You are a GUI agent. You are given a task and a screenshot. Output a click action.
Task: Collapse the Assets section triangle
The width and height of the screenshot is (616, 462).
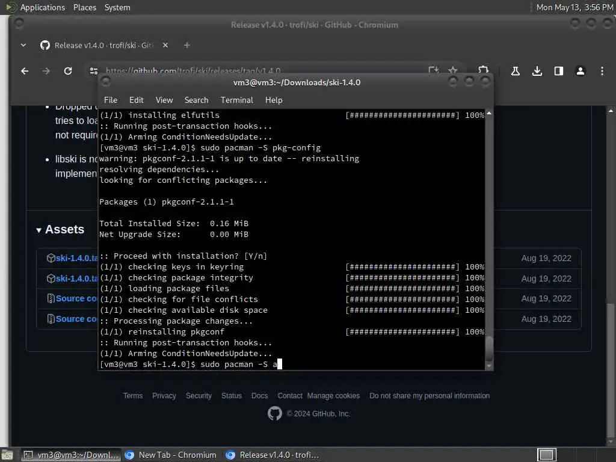tap(39, 230)
